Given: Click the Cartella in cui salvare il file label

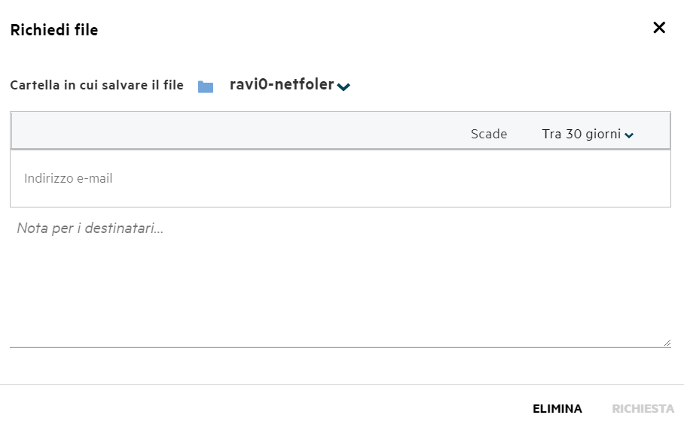Looking at the screenshot, I should [x=97, y=85].
